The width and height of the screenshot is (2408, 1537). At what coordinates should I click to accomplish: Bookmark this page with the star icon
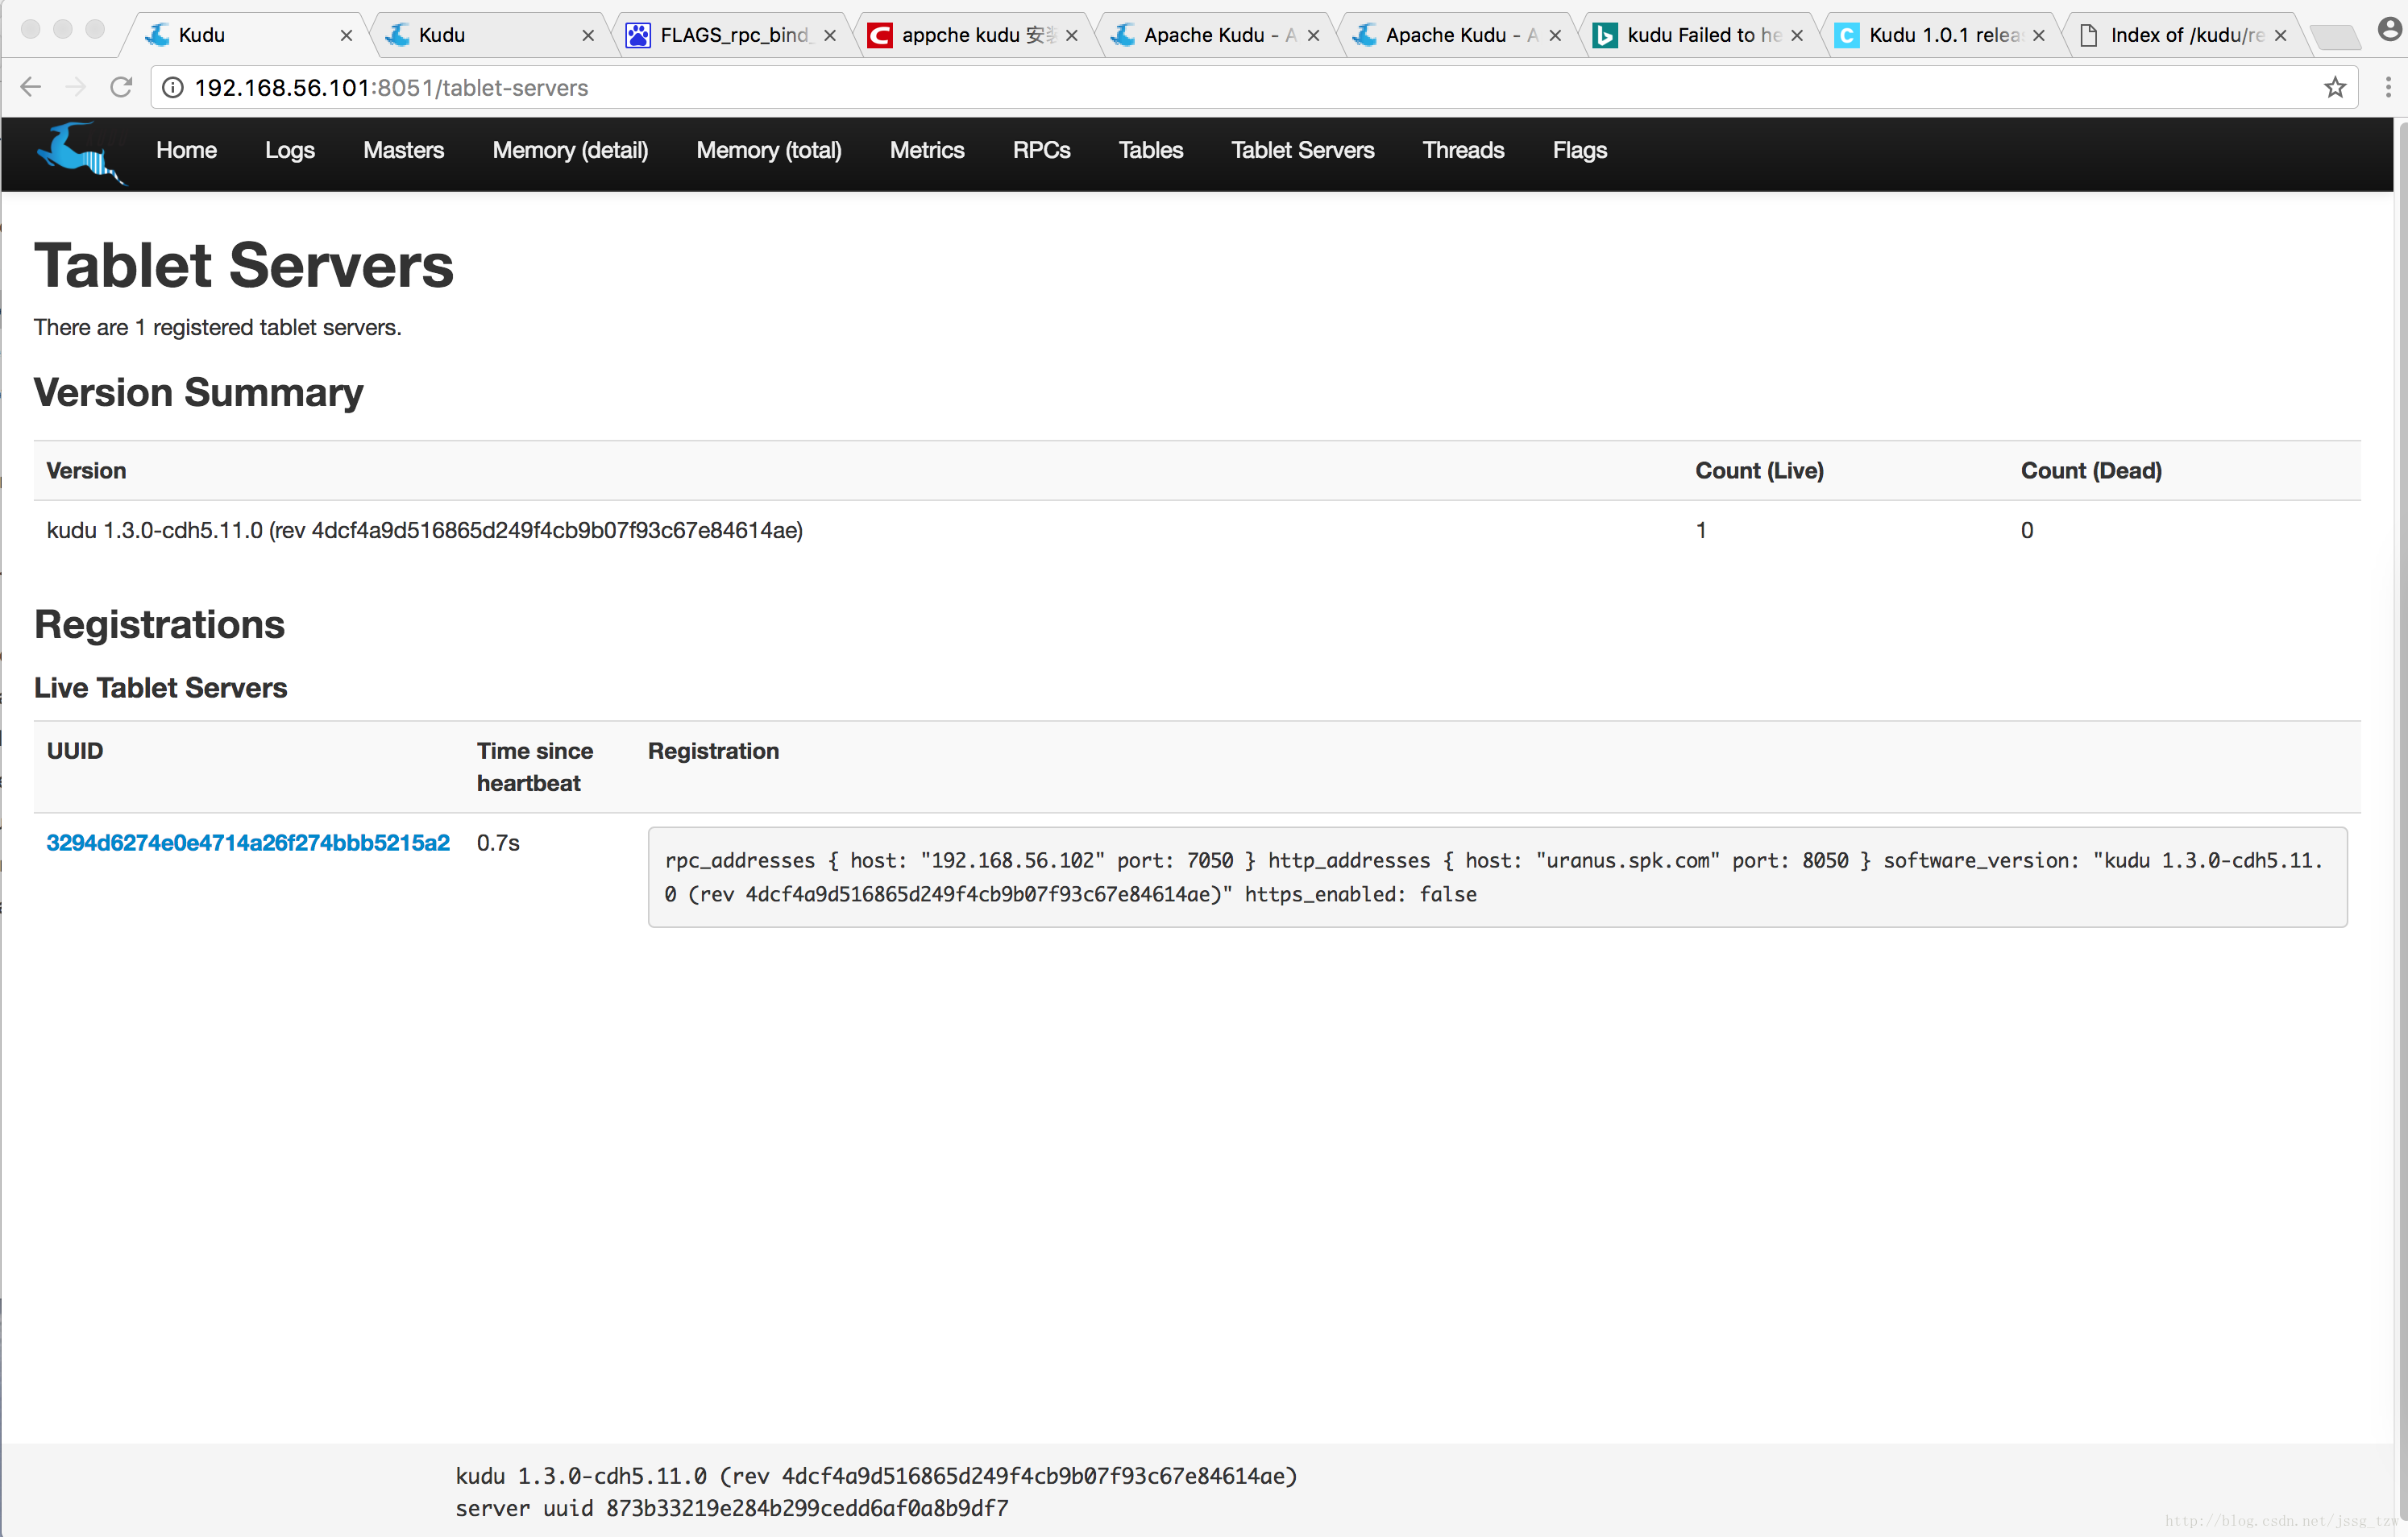click(2335, 88)
